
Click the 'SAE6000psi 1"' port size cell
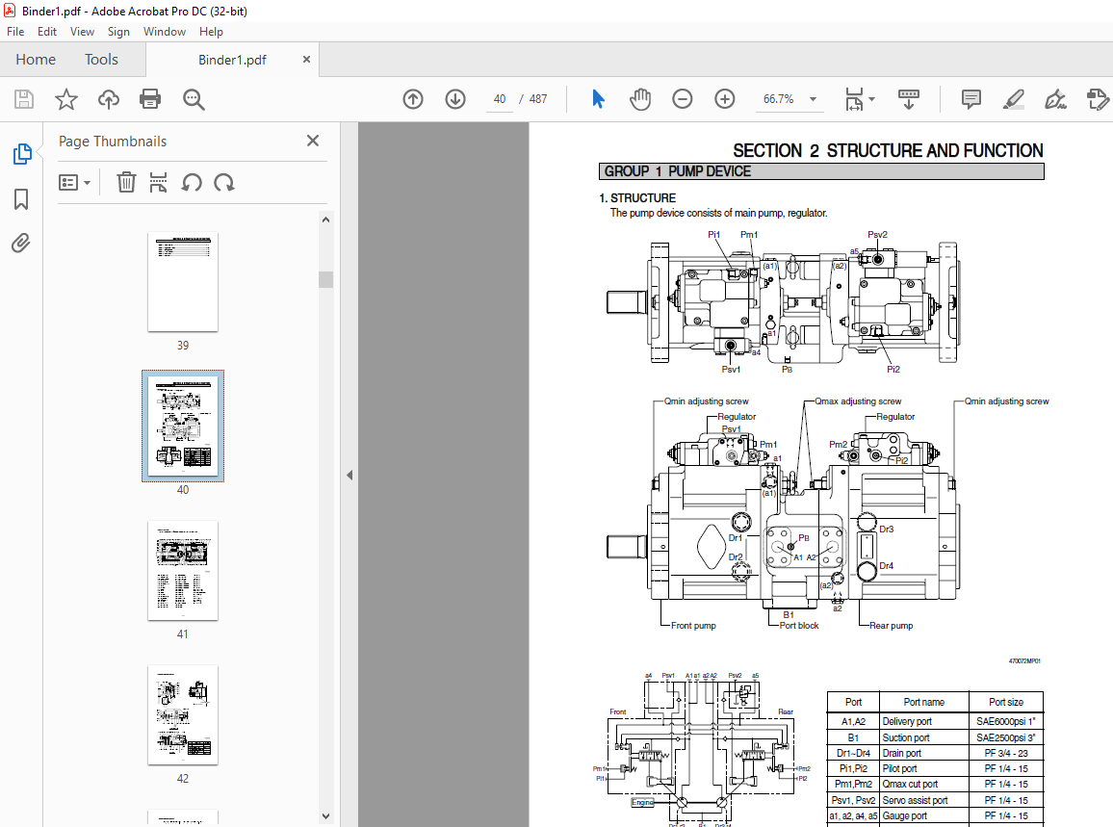(1006, 721)
